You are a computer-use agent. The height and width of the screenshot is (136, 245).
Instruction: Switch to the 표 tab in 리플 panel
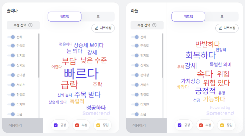coord(222,17)
